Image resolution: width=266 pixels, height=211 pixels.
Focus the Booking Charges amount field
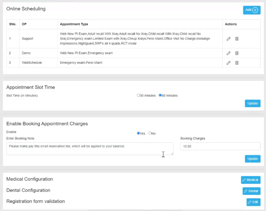click(x=220, y=146)
